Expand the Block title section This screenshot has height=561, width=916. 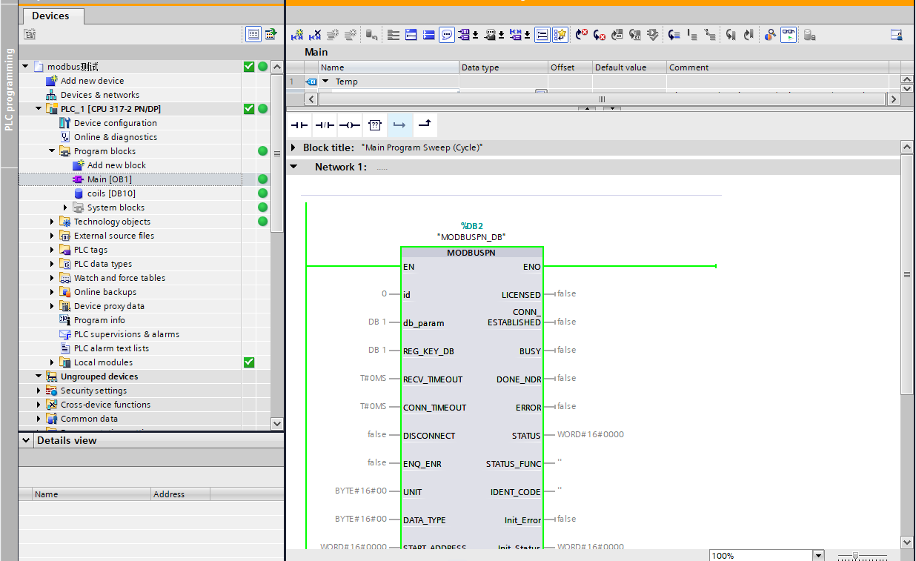294,147
